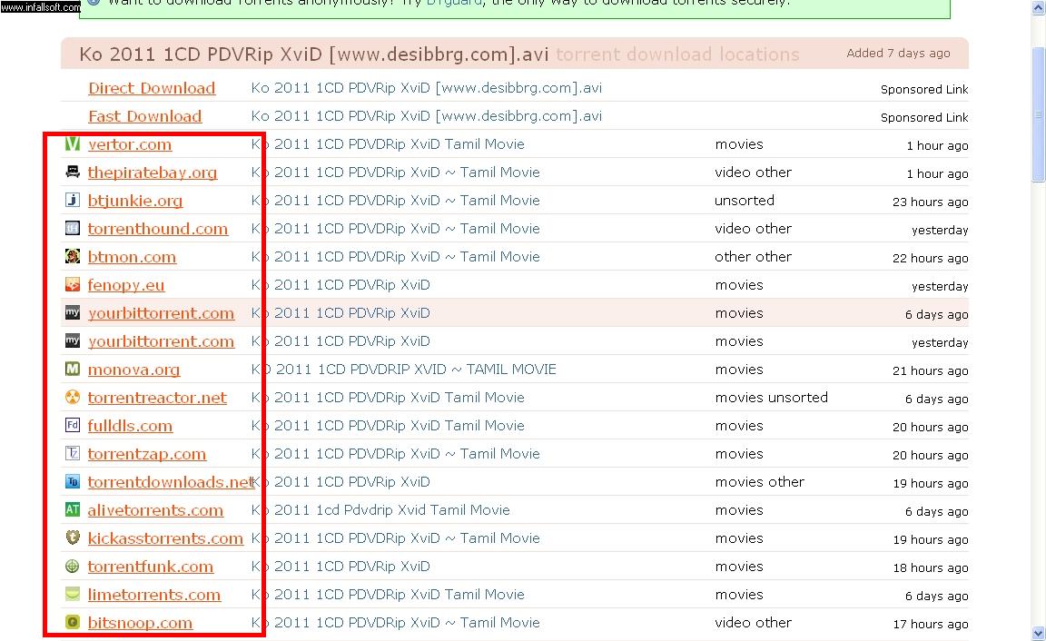Click the torrenthound.com favicon
Viewport: 1046px width, 641px height.
72,228
